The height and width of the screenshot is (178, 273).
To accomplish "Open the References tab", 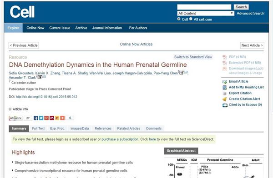I will tap(103, 129).
